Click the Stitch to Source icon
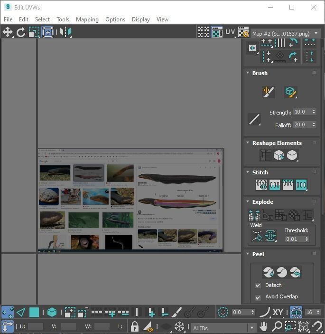Viewport: 325px width, 334px height. coord(288,184)
